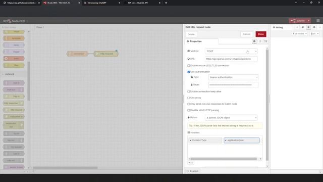
Task: Open node settings gear icon in editor
Action: tap(254, 41)
